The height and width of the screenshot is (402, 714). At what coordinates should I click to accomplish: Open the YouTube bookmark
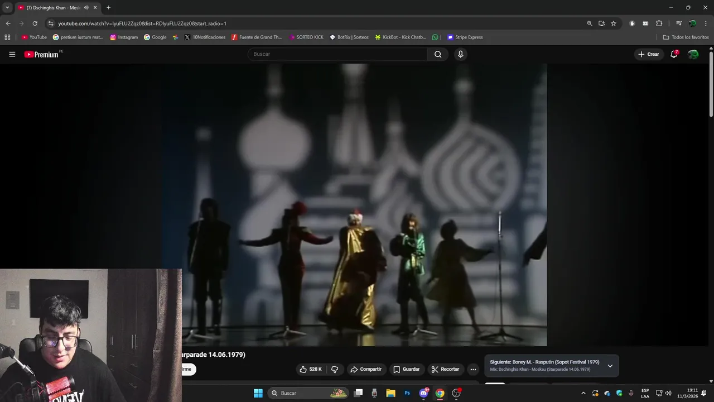click(x=34, y=37)
